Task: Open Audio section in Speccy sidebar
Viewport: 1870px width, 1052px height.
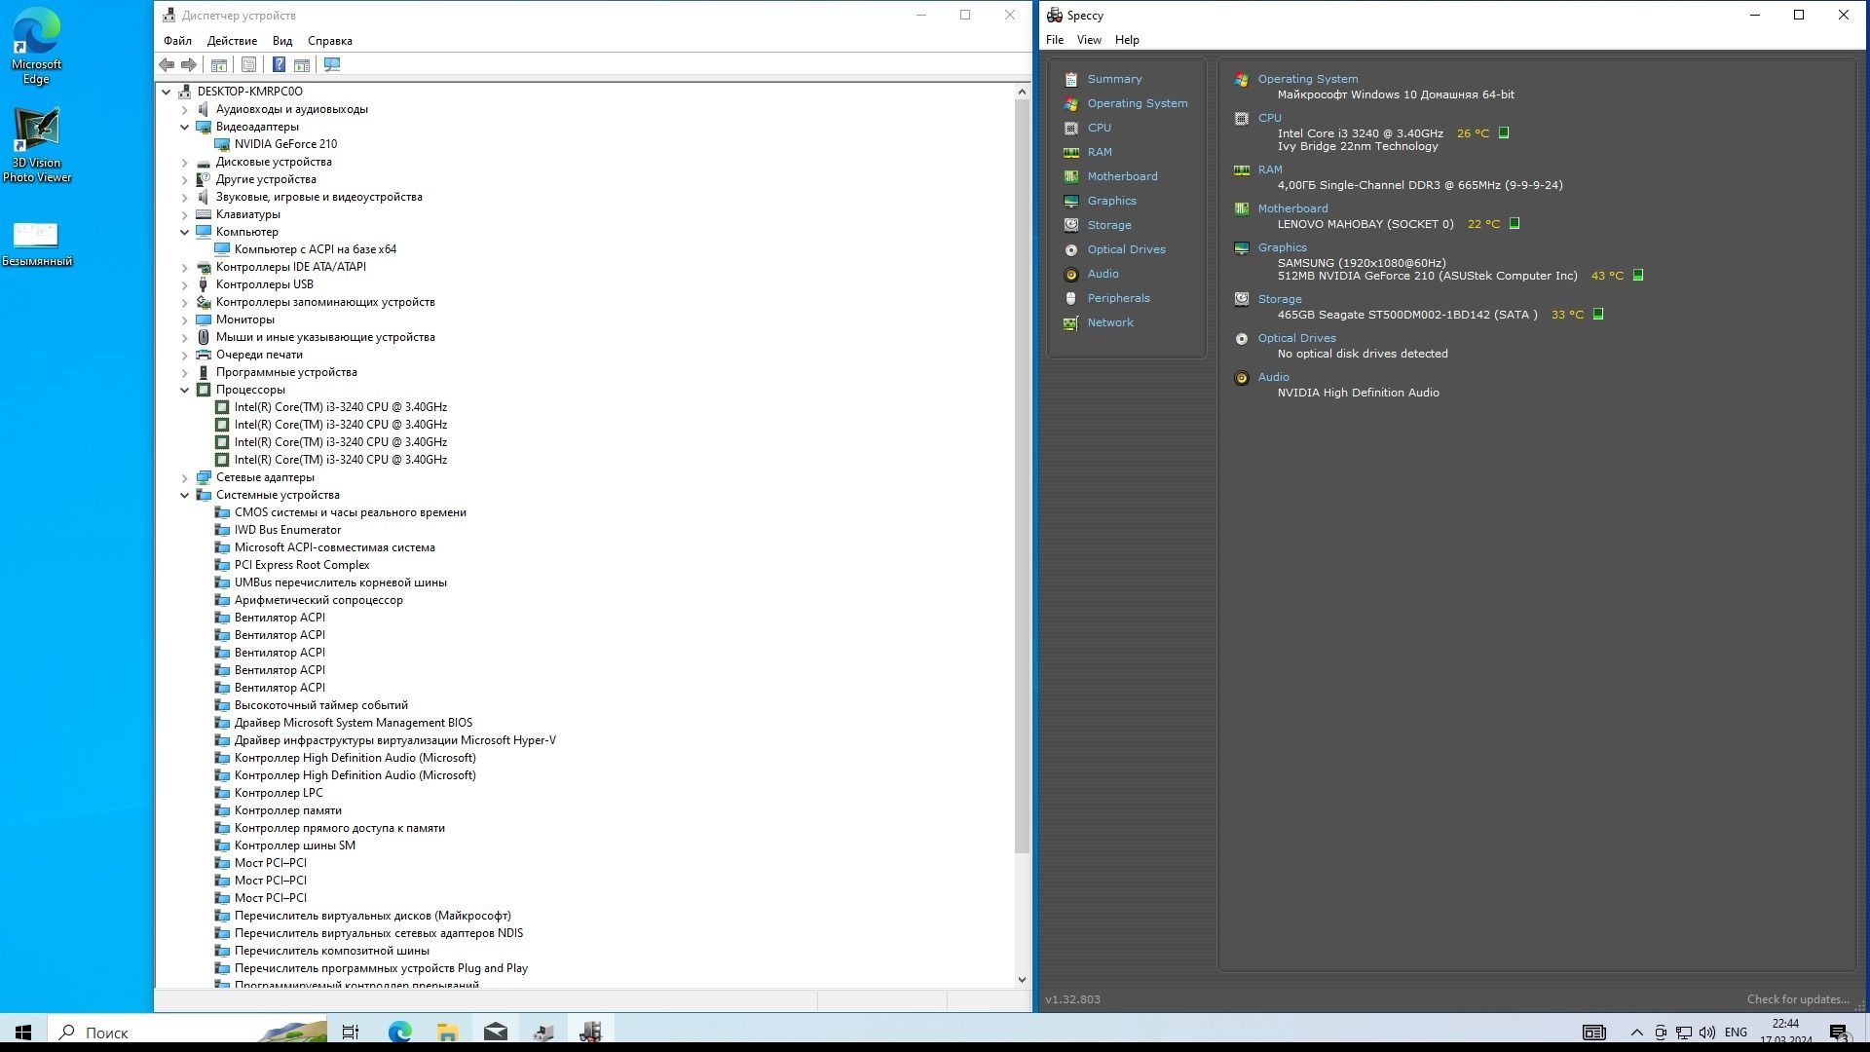Action: coord(1103,274)
